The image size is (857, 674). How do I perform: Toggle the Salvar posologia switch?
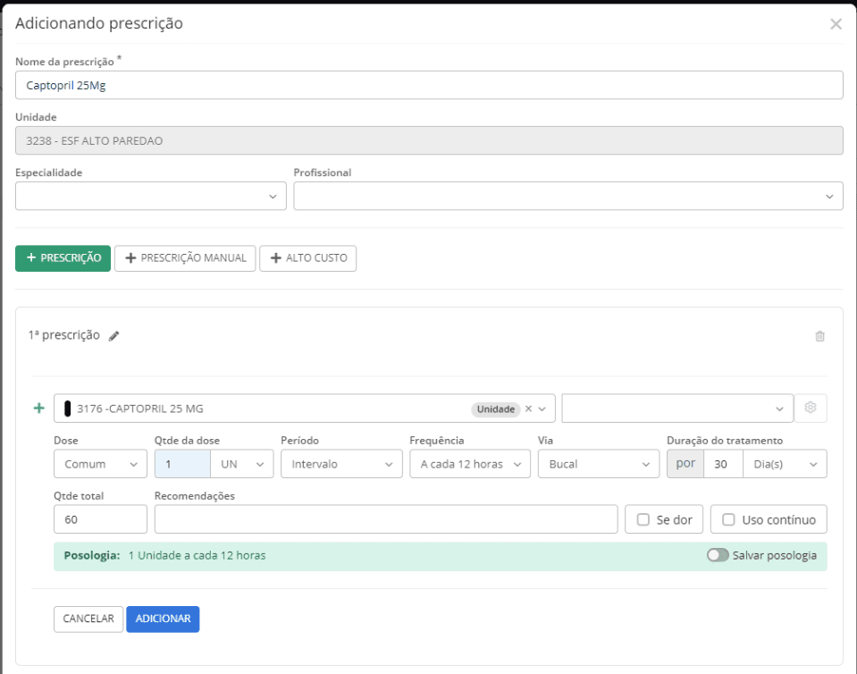pyautogui.click(x=718, y=555)
